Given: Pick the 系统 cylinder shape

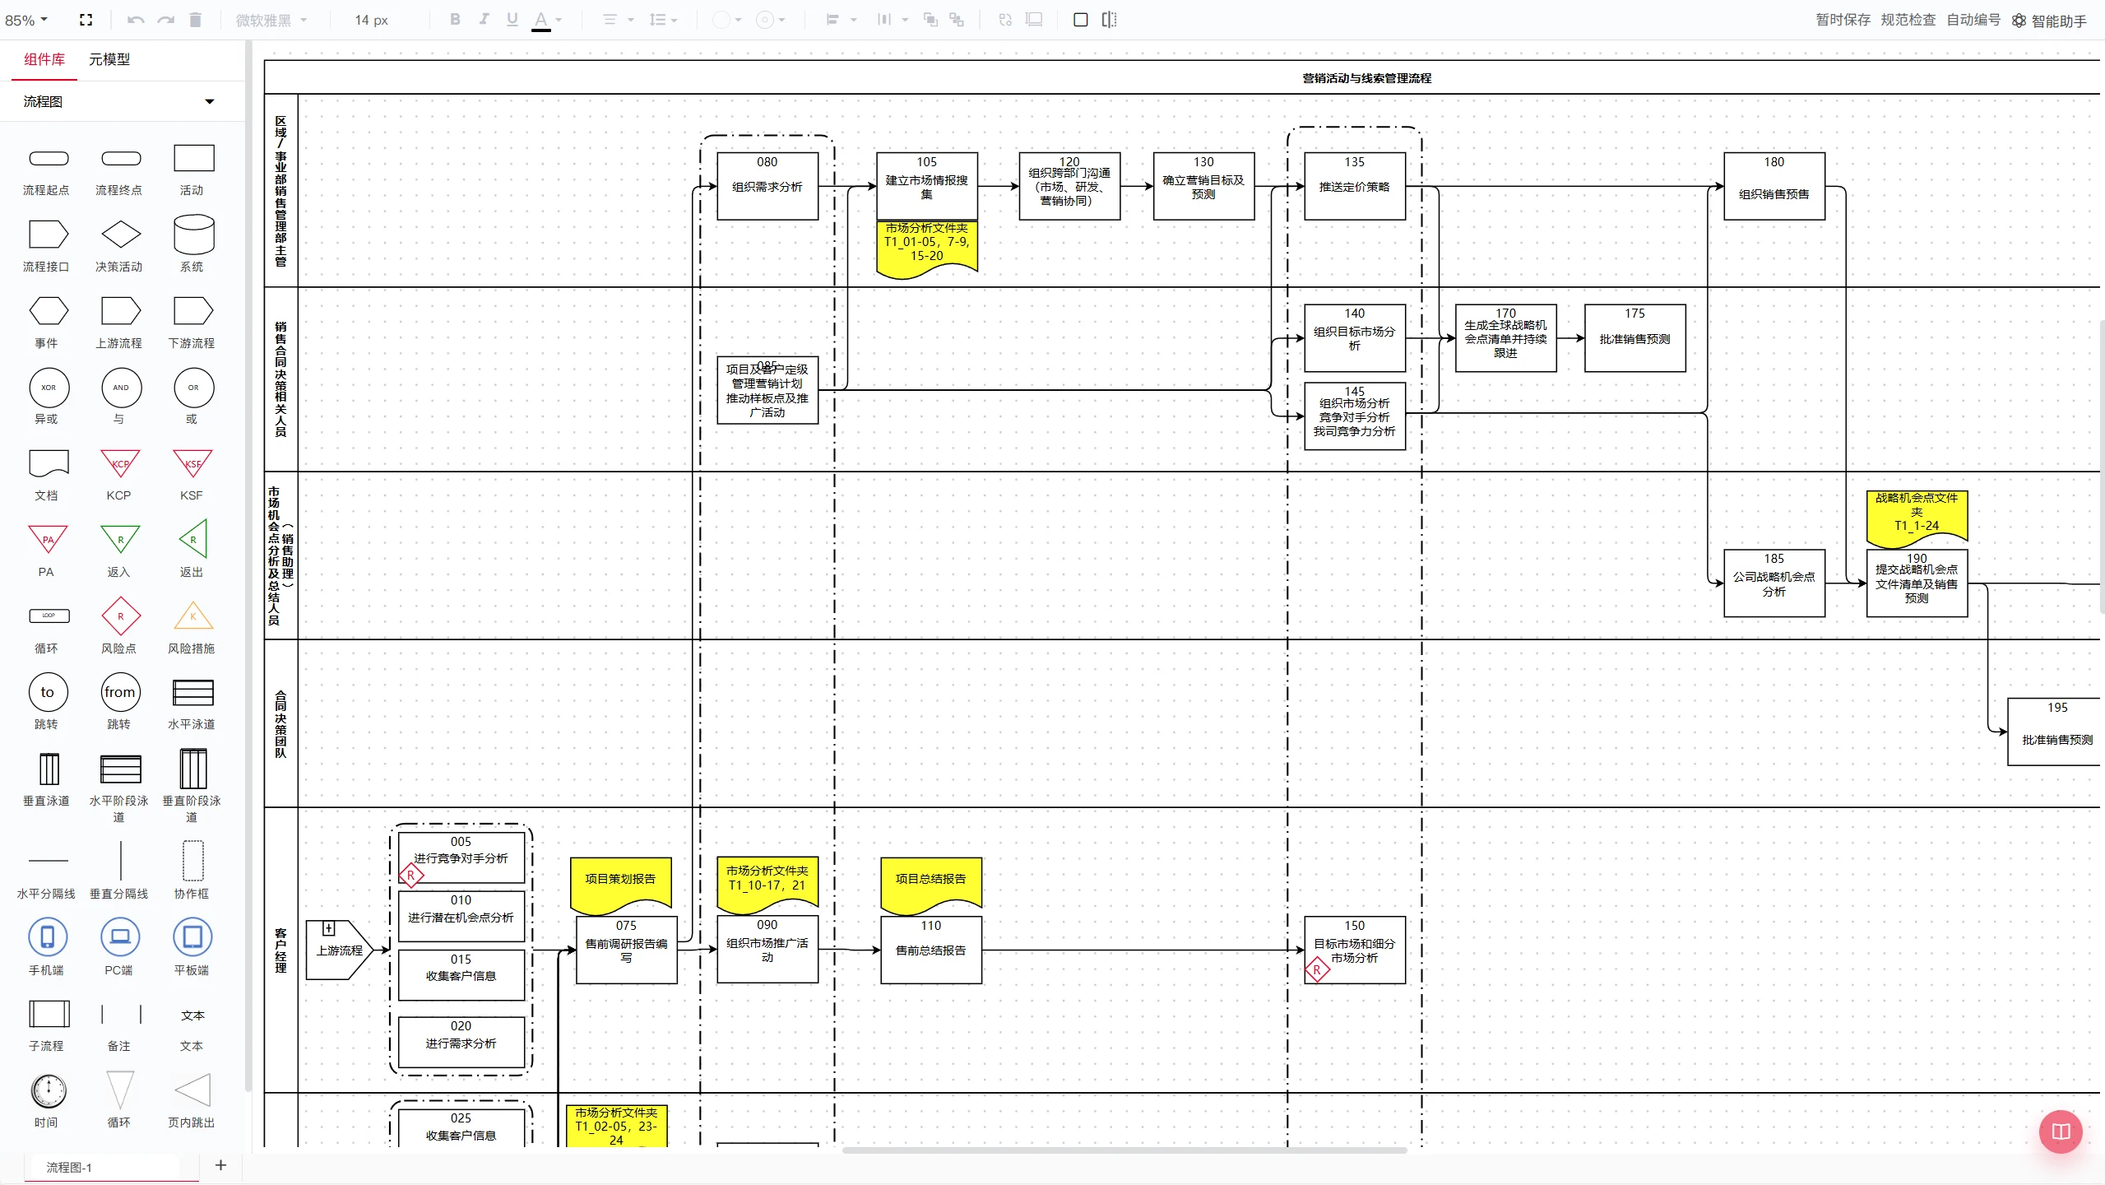Looking at the screenshot, I should click(193, 235).
